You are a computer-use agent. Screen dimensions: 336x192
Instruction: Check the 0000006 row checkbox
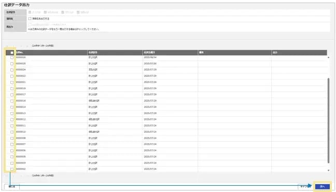coord(12,150)
